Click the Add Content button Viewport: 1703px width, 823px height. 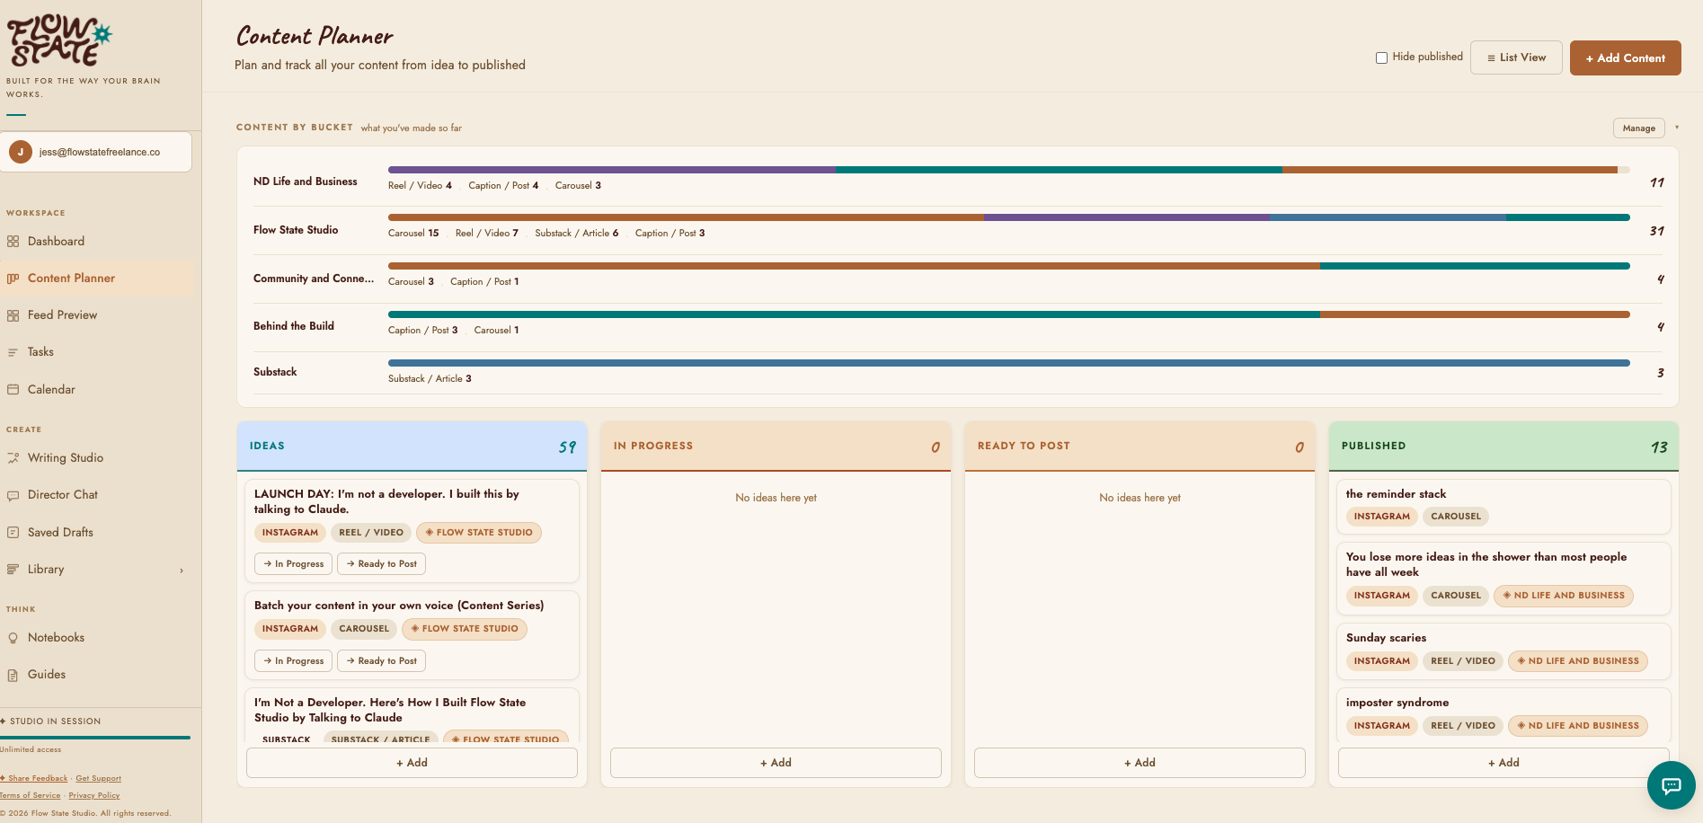1625,58
